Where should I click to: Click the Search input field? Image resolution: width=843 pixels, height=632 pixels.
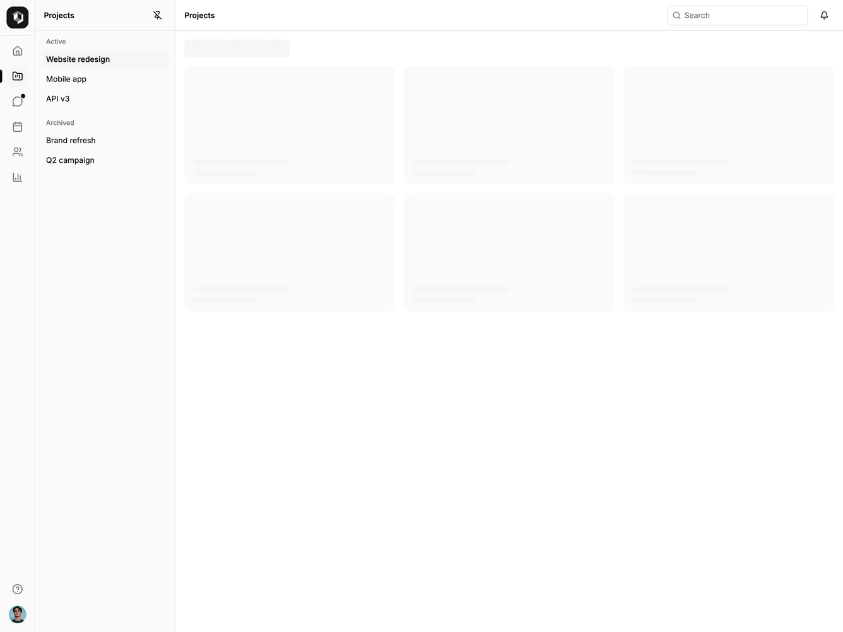point(738,15)
